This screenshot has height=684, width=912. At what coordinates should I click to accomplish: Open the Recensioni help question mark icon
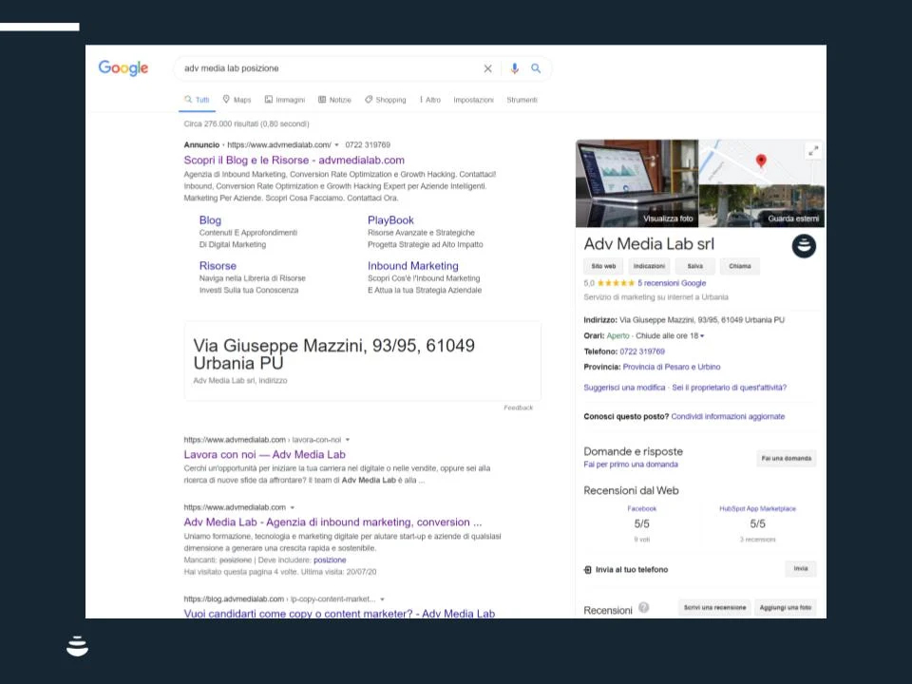click(644, 608)
